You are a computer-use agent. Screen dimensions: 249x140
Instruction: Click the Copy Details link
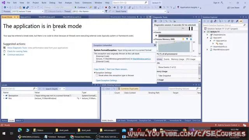click(99, 69)
